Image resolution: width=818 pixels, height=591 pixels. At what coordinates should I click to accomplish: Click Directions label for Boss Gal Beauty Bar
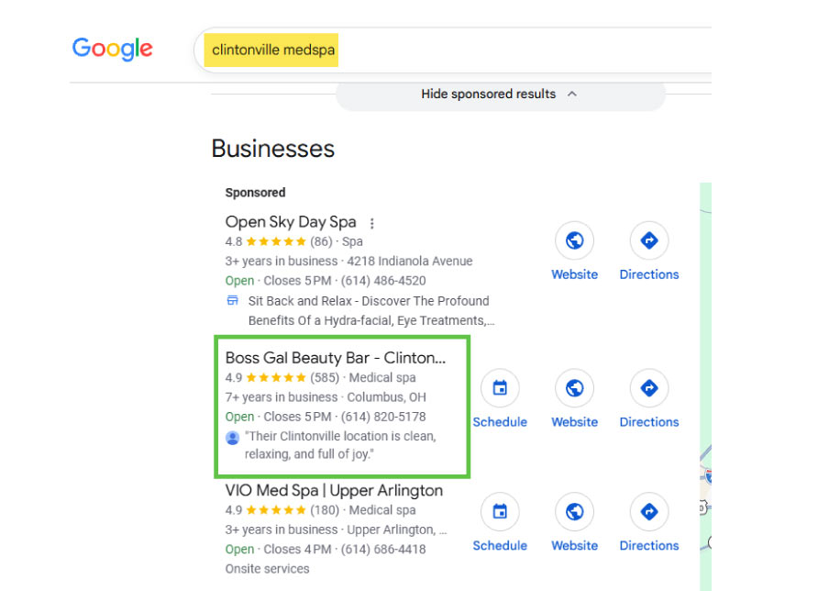[x=649, y=422]
